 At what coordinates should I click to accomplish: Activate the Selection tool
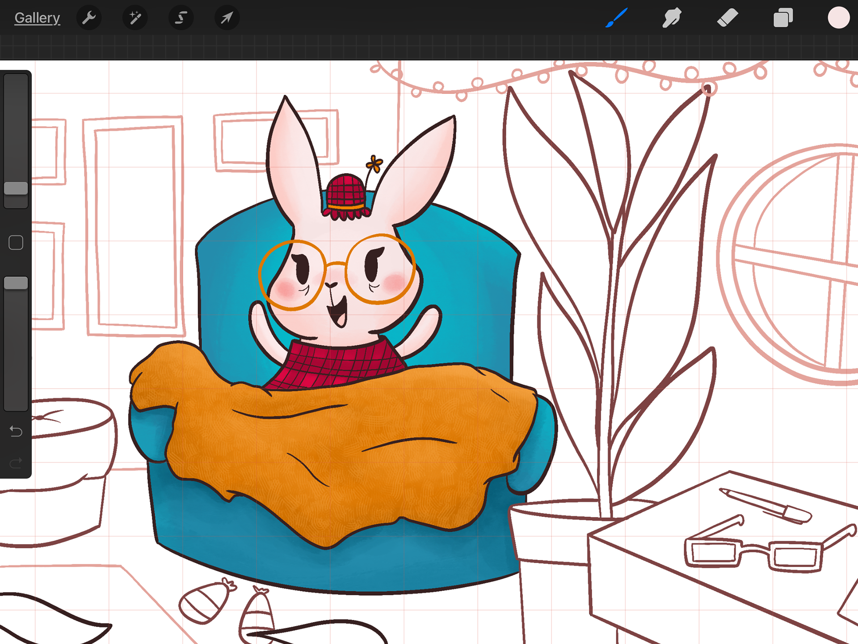tap(181, 18)
